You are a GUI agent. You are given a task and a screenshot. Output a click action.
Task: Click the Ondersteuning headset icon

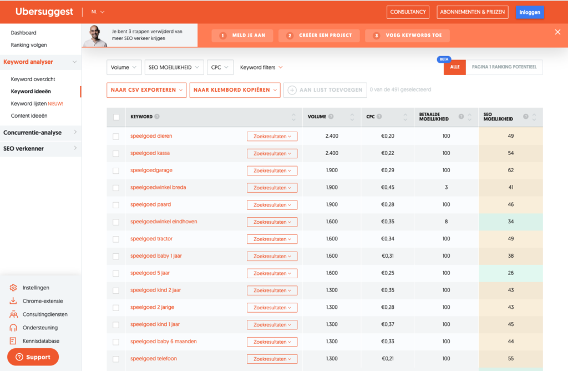tap(13, 328)
